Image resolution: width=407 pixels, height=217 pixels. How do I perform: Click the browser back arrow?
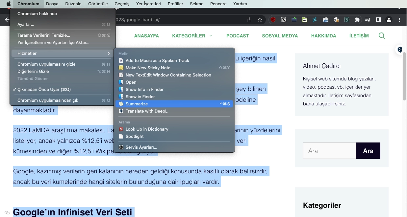click(7, 20)
